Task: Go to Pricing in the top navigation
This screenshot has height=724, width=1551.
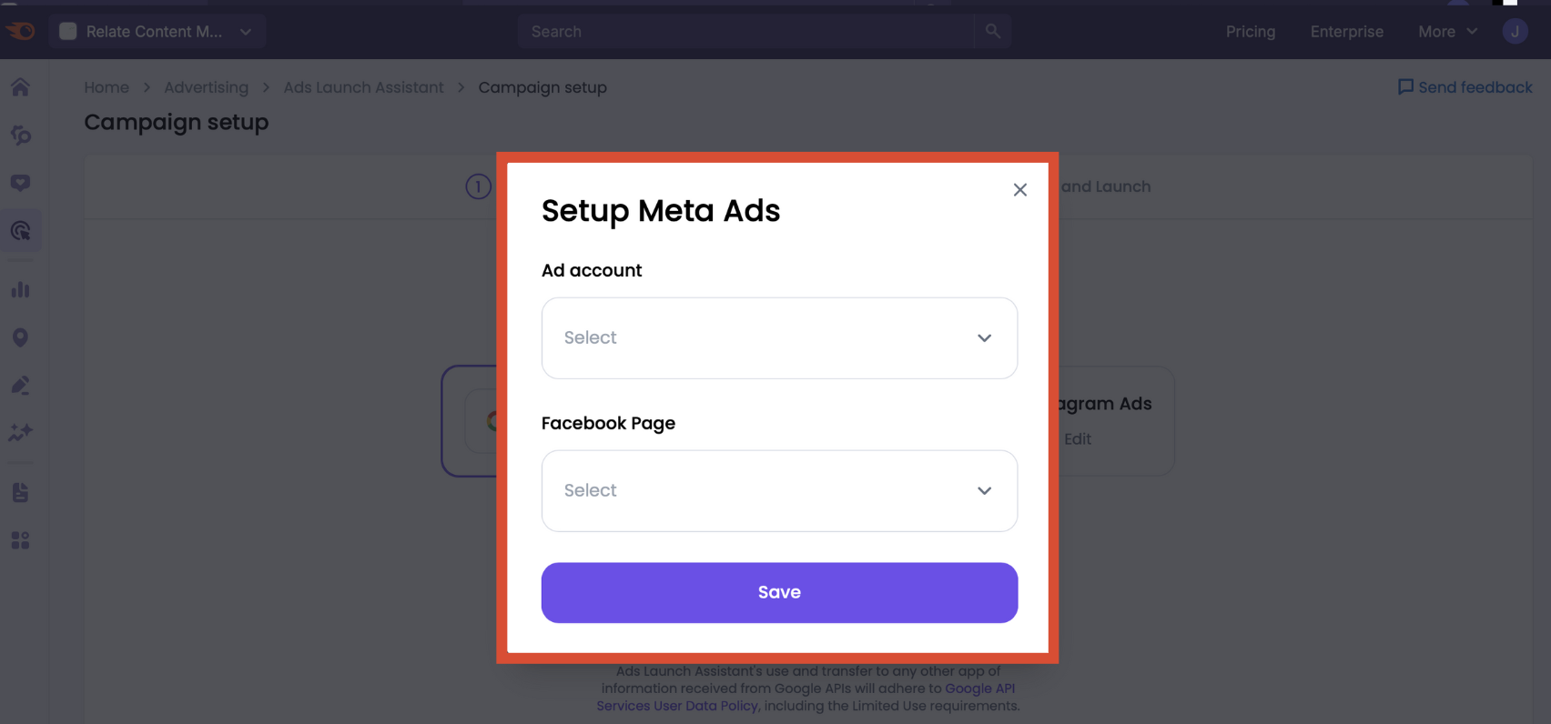Action: pyautogui.click(x=1250, y=30)
